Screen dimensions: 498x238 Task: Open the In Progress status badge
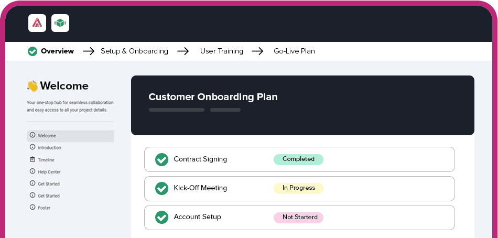299,188
